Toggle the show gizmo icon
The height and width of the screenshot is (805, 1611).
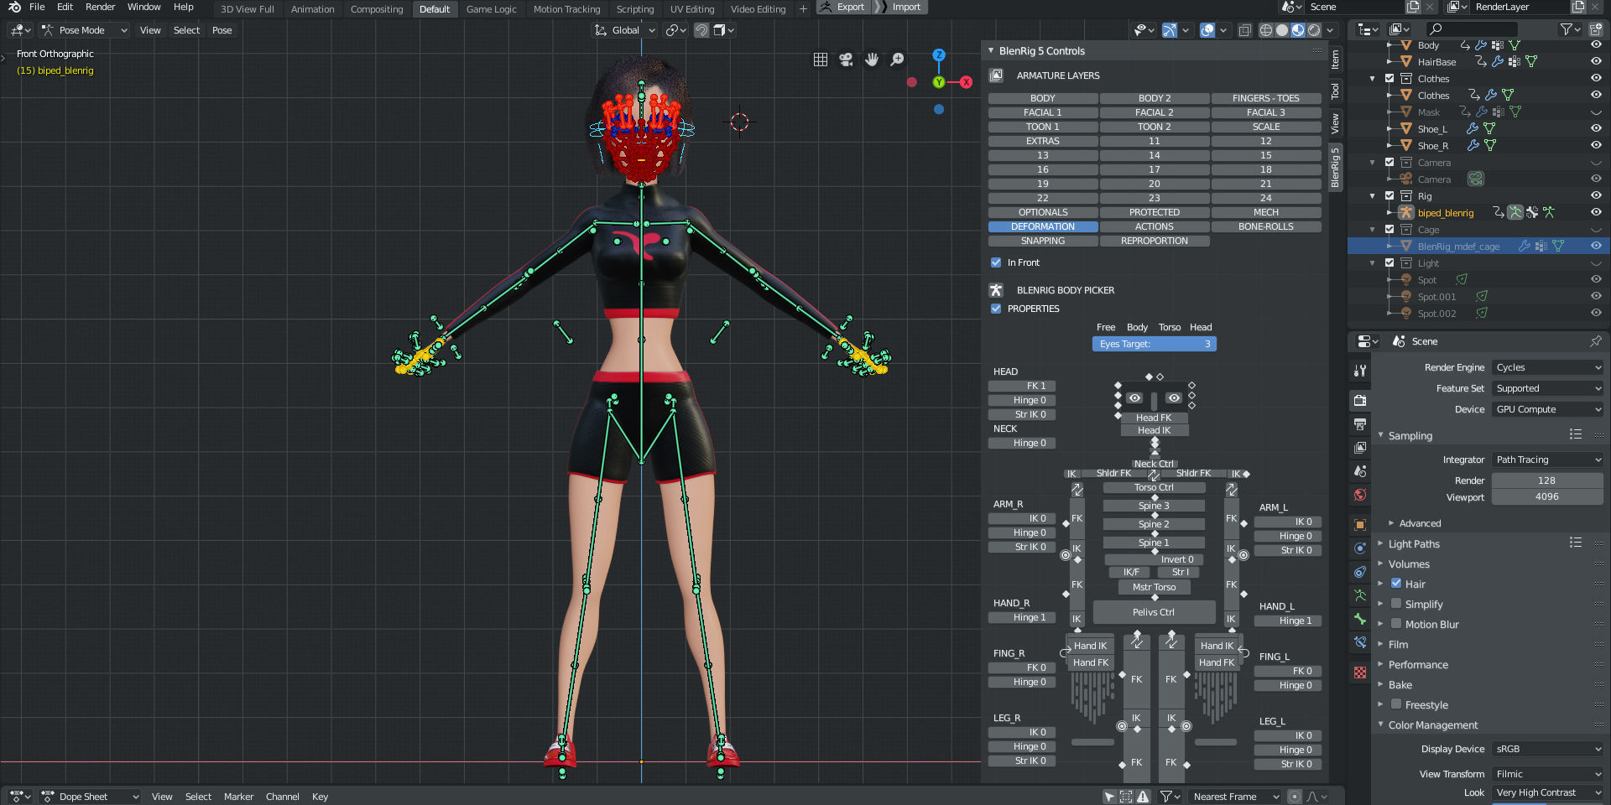[x=1170, y=30]
